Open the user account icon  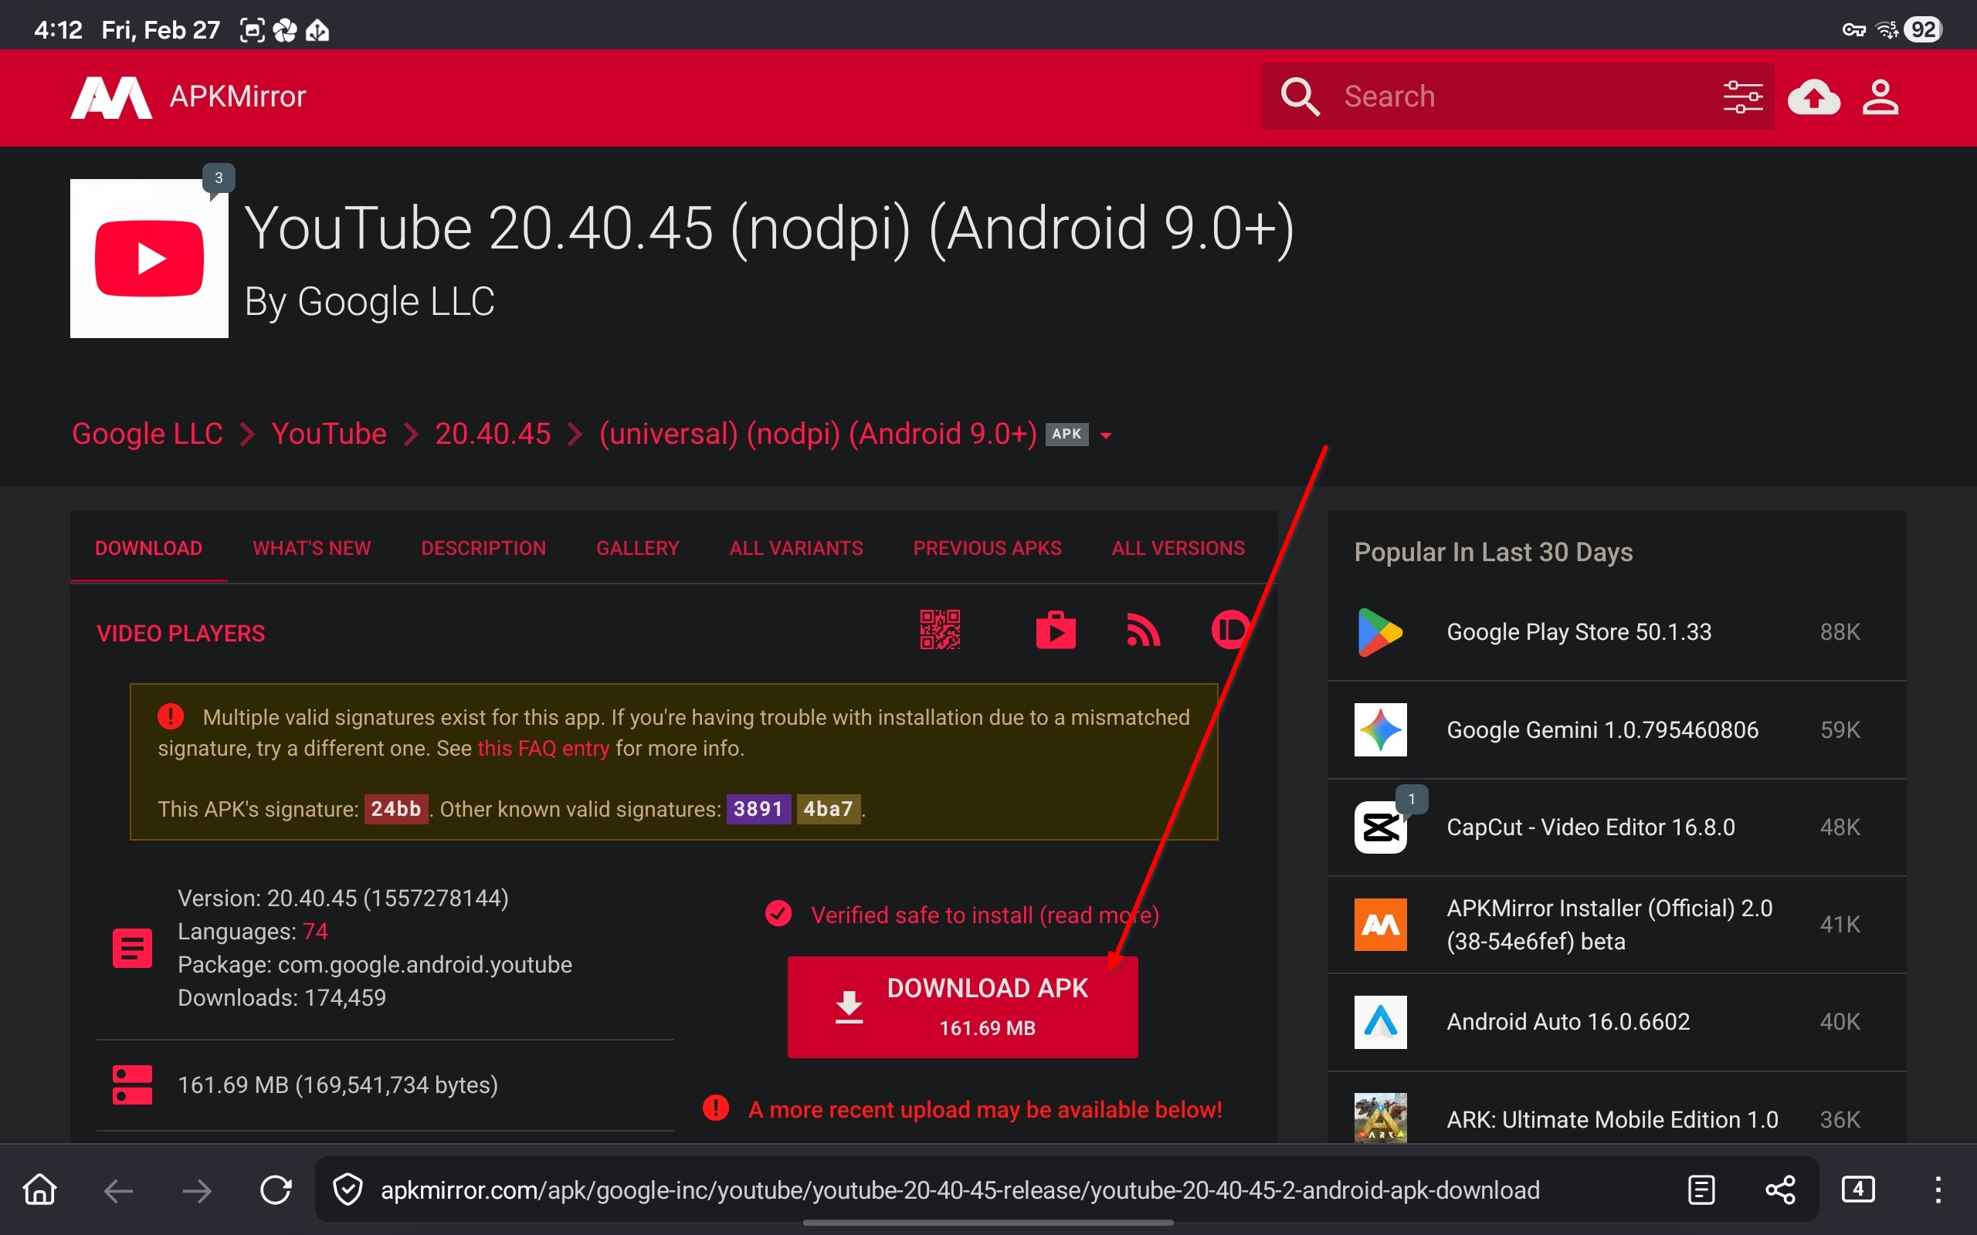click(x=1880, y=97)
